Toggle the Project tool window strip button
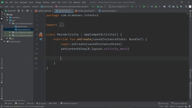Screen dimensions: 192x108 pos(2,15)
